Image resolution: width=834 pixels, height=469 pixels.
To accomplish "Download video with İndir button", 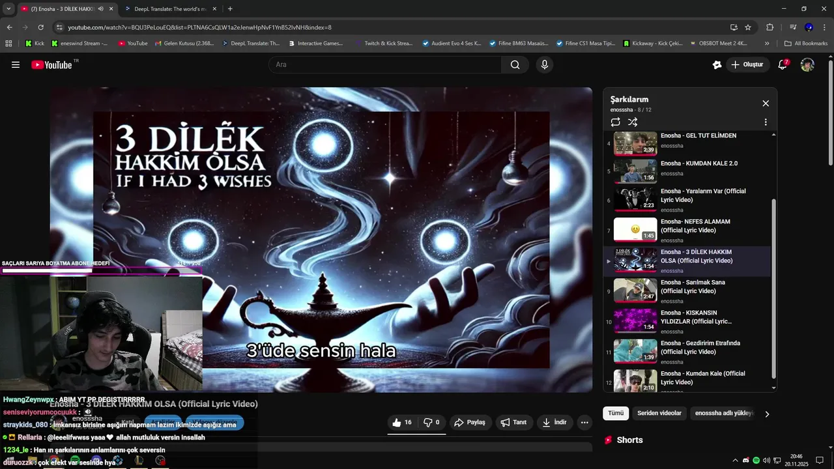I will coord(554,422).
